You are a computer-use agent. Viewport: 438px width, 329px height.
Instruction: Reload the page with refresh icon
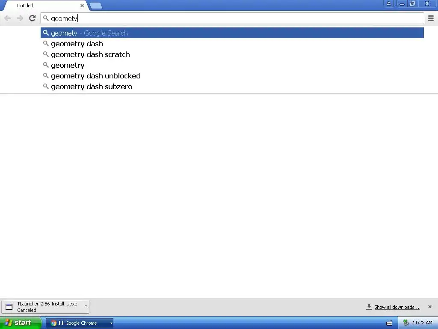(x=33, y=18)
